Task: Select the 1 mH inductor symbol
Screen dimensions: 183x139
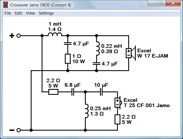Action: tap(55, 34)
